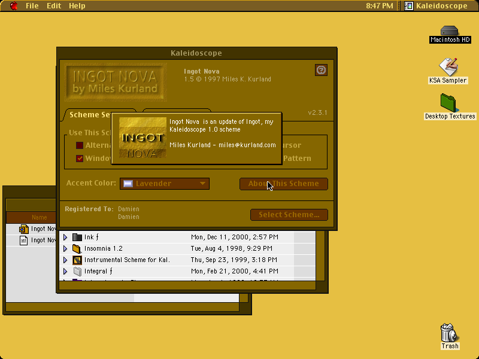Open the Apple menu

14,6
